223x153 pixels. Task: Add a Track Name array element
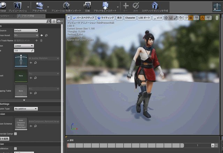(x=37, y=41)
